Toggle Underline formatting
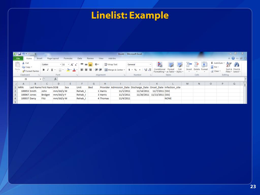This screenshot has height=195, width=260. pos(52,70)
